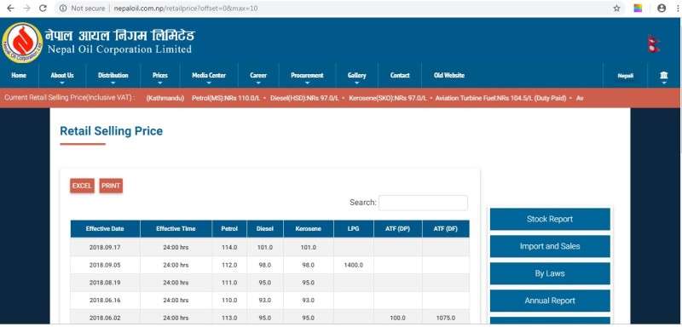Open the Stock Report sidebar button

click(x=550, y=220)
